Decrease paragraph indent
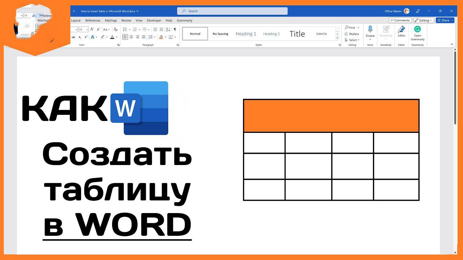This screenshot has height=260, width=463. pos(155,30)
